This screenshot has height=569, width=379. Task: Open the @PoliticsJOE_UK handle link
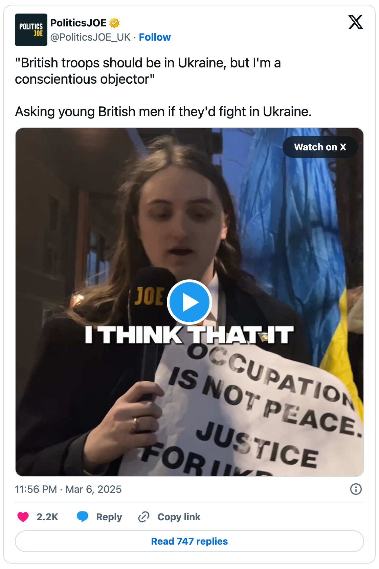(90, 37)
